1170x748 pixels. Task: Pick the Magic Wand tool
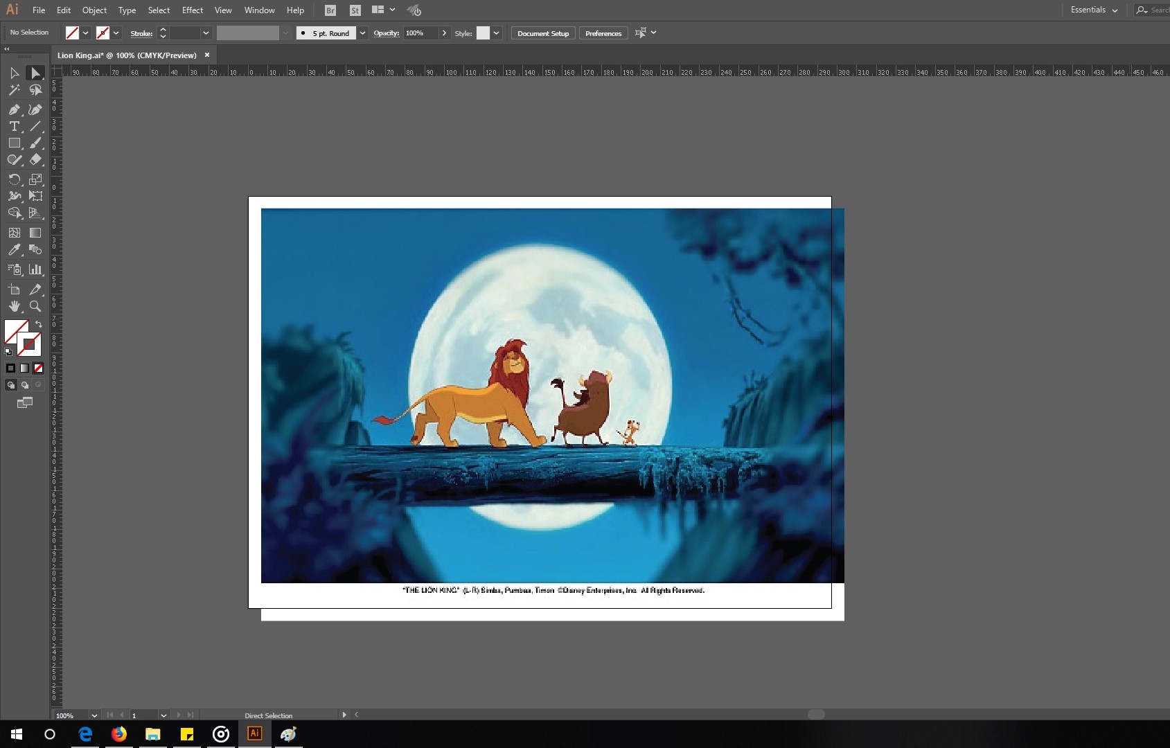click(15, 90)
